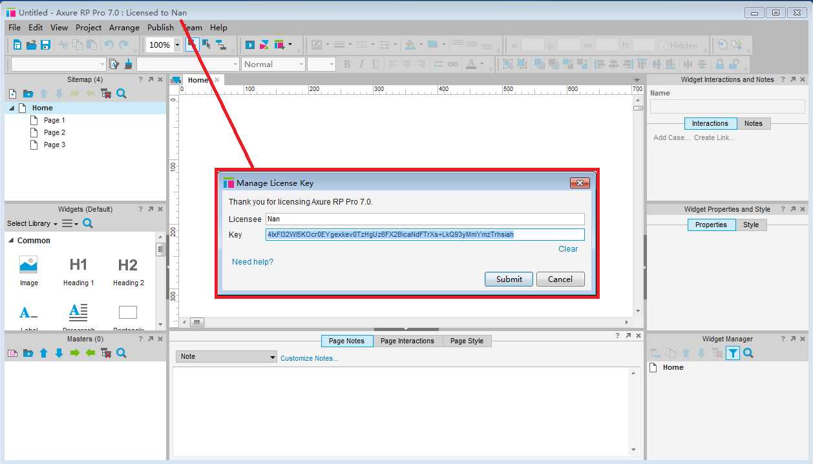
Task: Collapse the Home tree node in Sitemap
Action: pyautogui.click(x=12, y=108)
